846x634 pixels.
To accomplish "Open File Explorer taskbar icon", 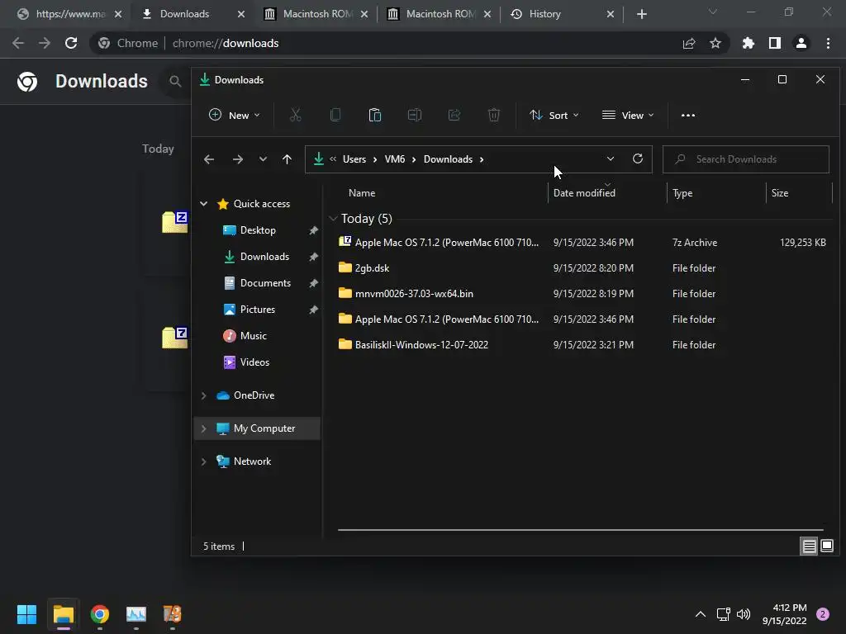I will [63, 614].
